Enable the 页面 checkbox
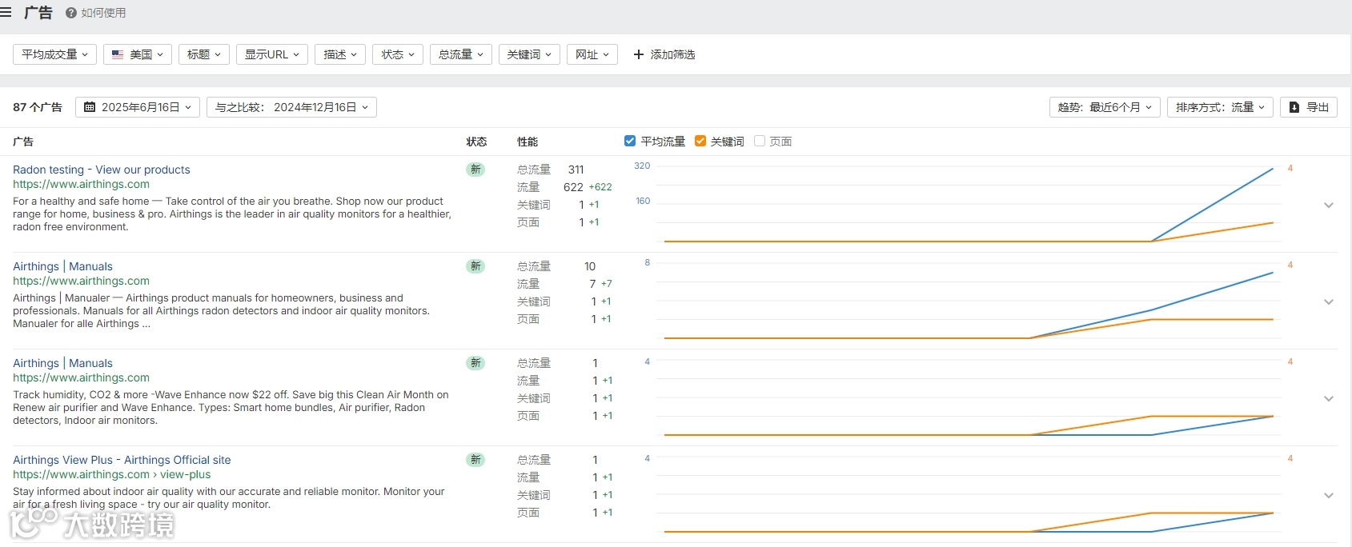 pyautogui.click(x=760, y=141)
